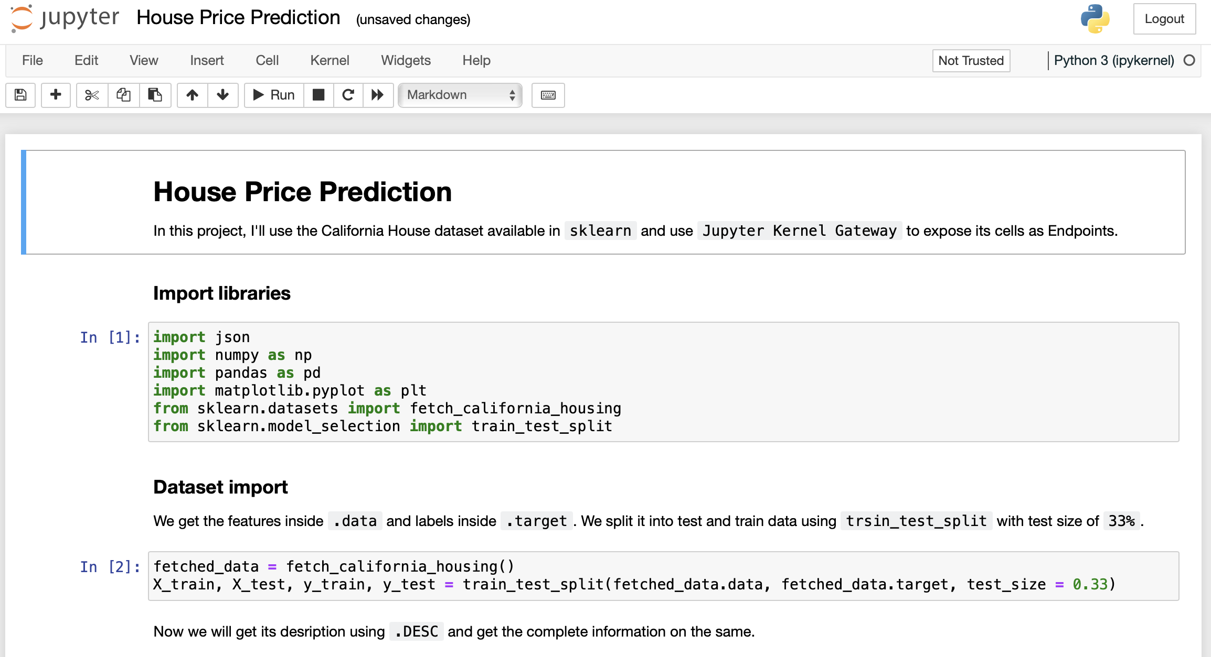Open the Kernel menu

tap(330, 60)
